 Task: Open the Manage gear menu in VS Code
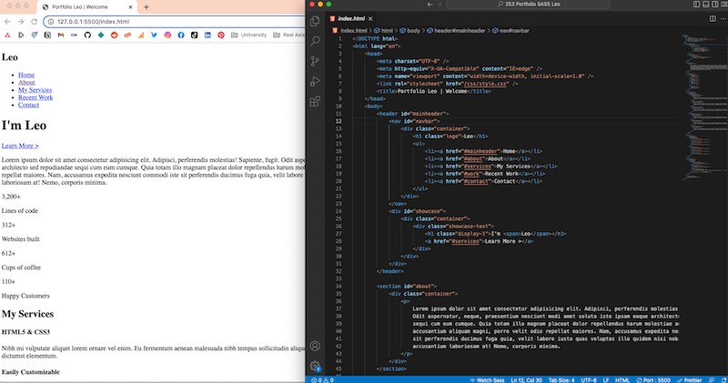315,367
